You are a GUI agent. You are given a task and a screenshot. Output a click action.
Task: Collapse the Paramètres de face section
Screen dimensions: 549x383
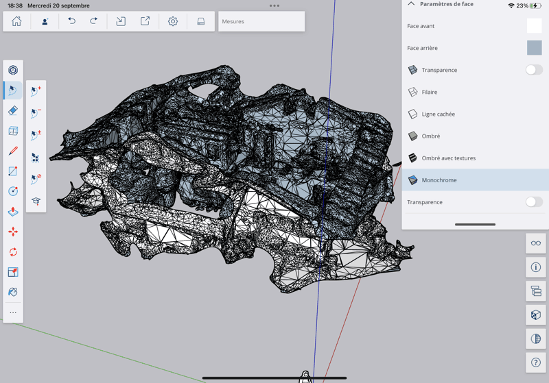(x=411, y=4)
